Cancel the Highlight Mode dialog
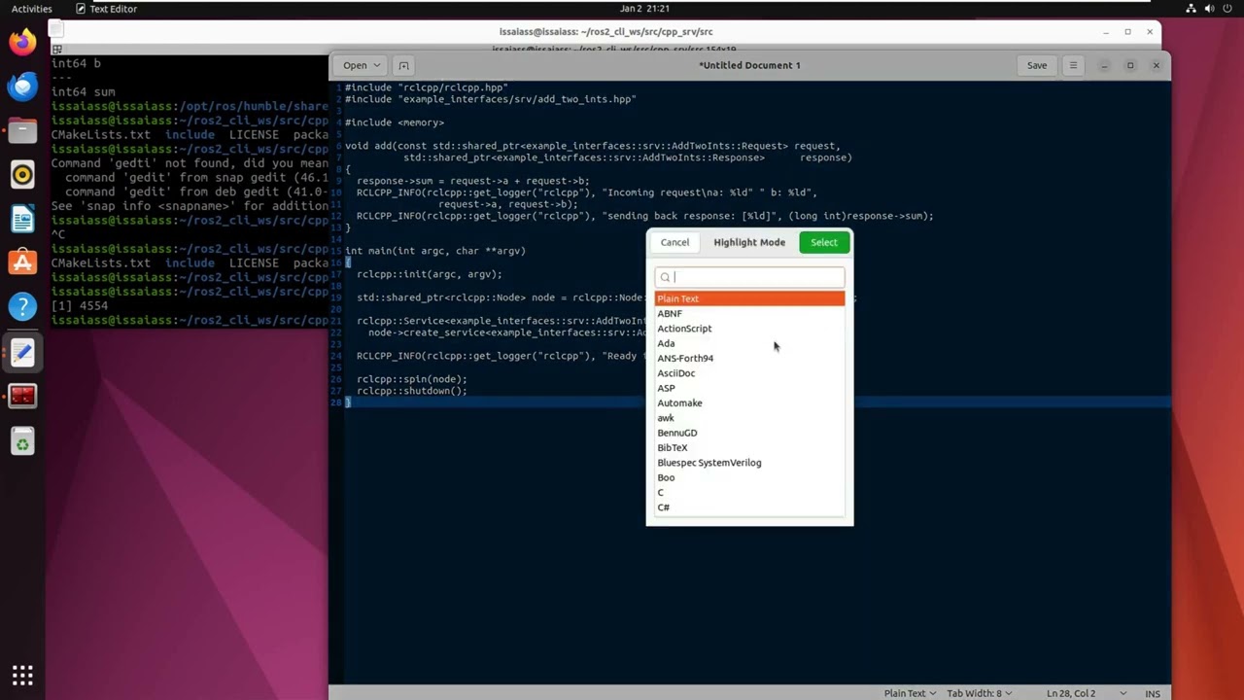Viewport: 1244px width, 700px height. [674, 242]
